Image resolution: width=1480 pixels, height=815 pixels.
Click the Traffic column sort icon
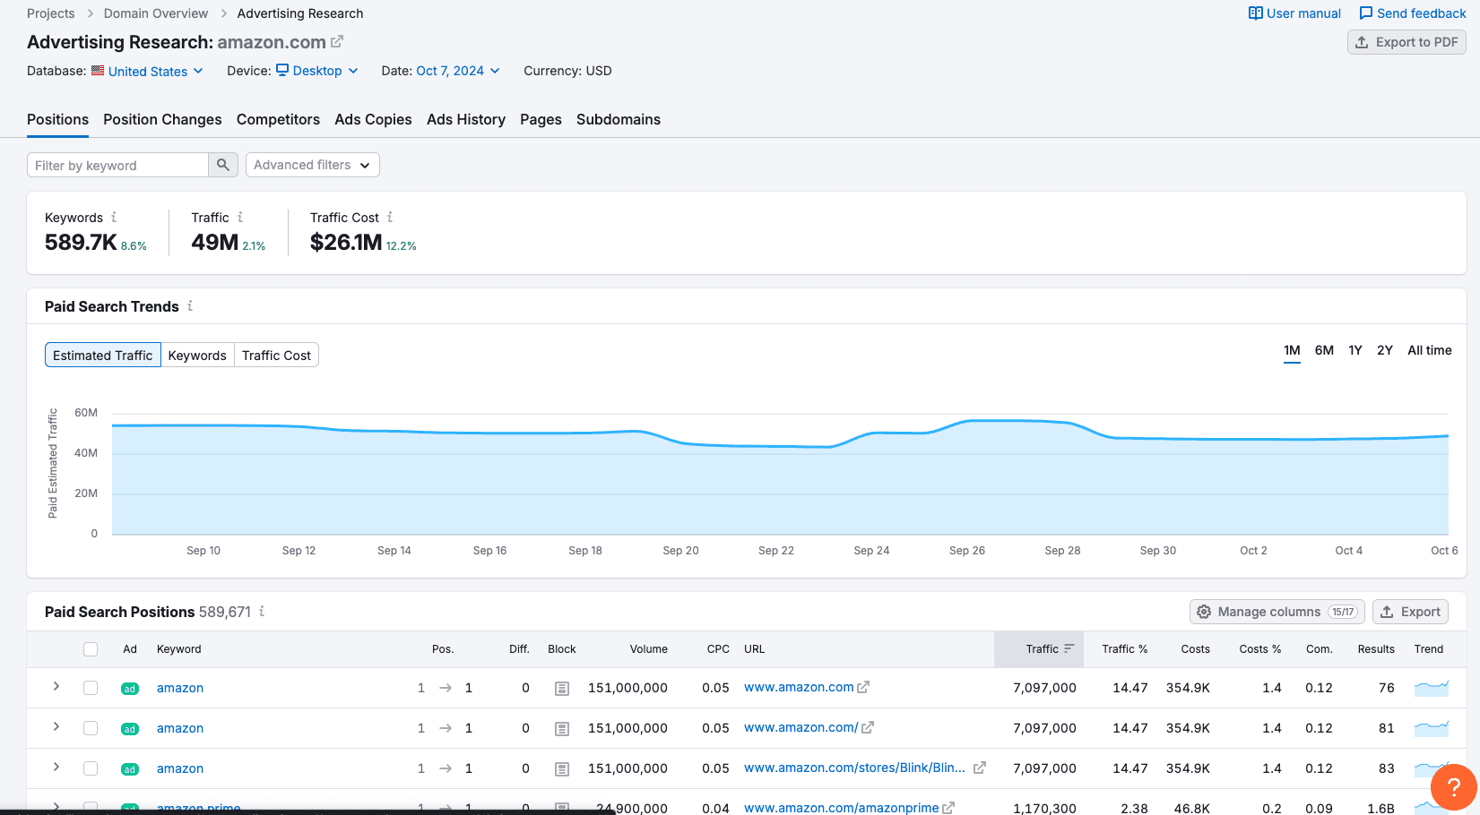(1069, 648)
